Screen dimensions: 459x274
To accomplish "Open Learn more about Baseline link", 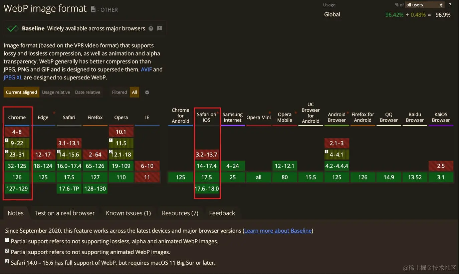I will [x=278, y=231].
